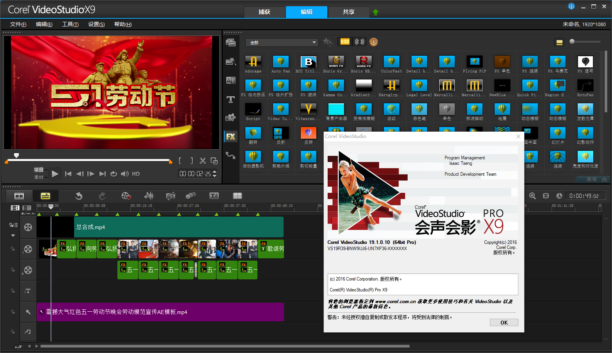Open the Sound Mixer tool

[149, 196]
